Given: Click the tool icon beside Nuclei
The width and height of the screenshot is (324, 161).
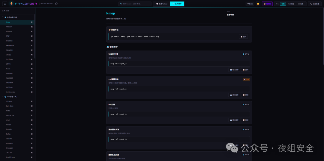Looking at the screenshot, I should pyautogui.click(x=32, y=69).
